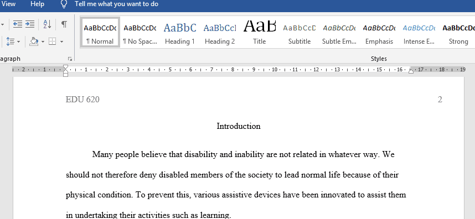
Task: Click the word "society" in second line
Action: click(x=261, y=175)
